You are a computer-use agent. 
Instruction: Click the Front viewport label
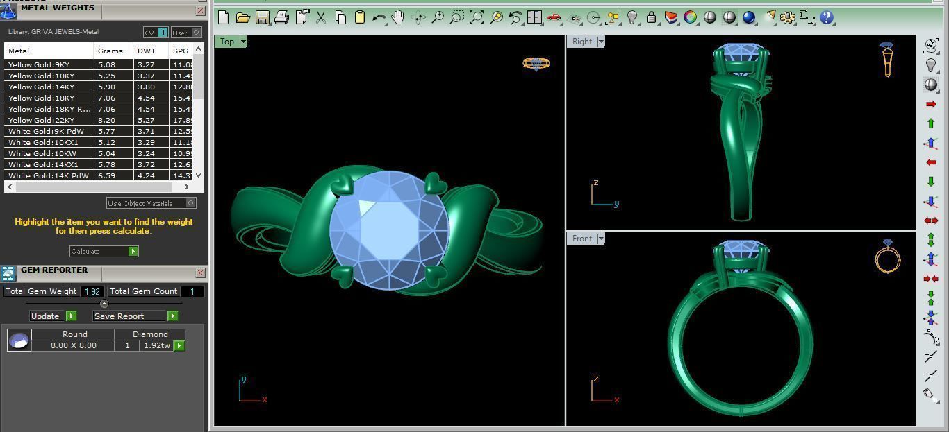[582, 239]
